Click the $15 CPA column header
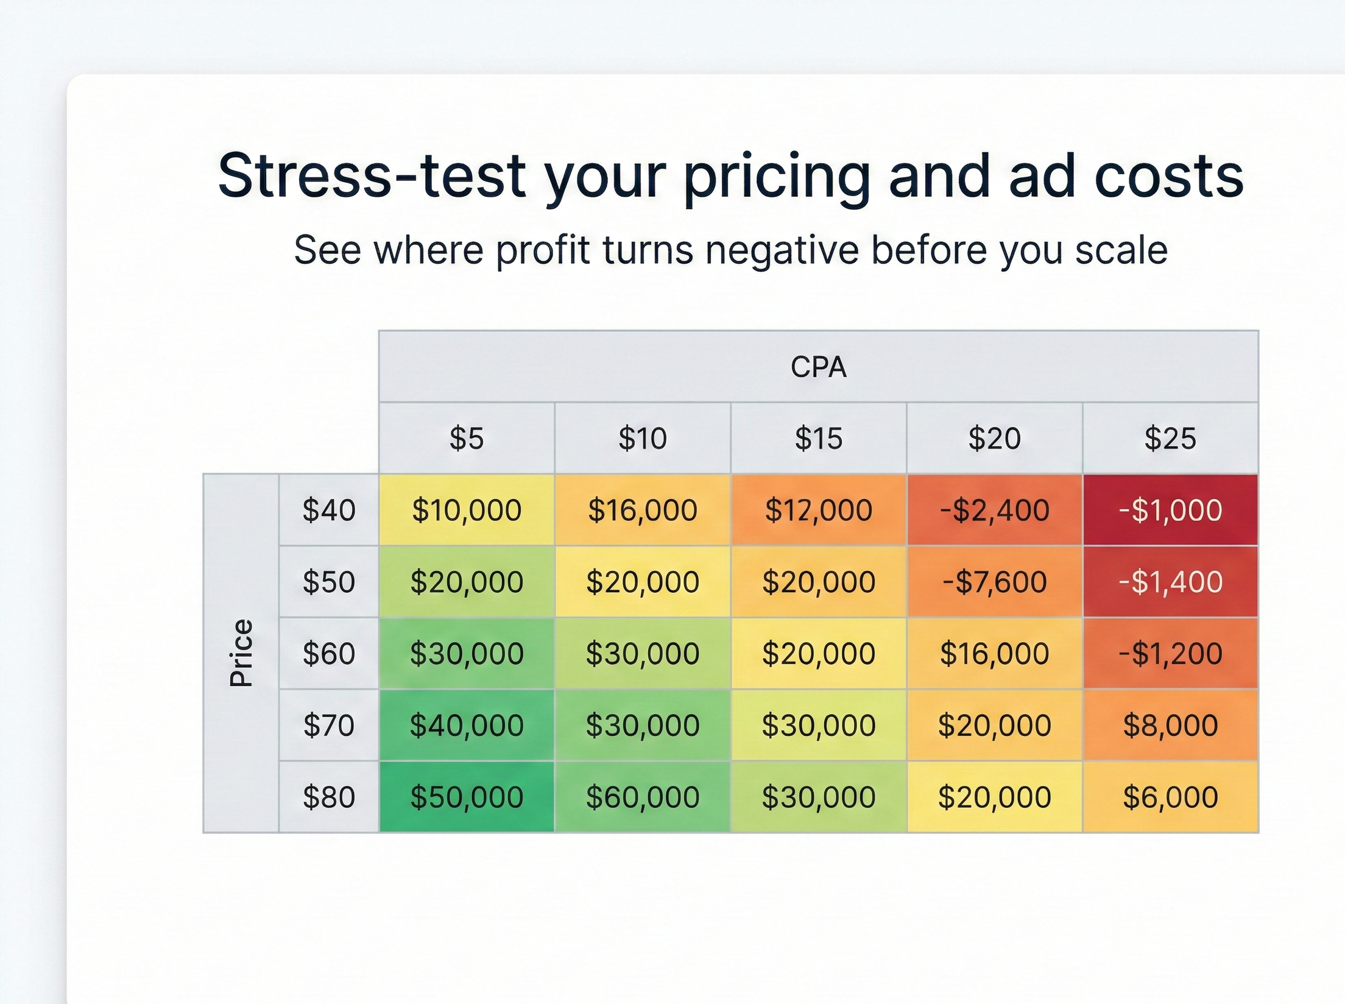The image size is (1345, 1004). click(818, 438)
